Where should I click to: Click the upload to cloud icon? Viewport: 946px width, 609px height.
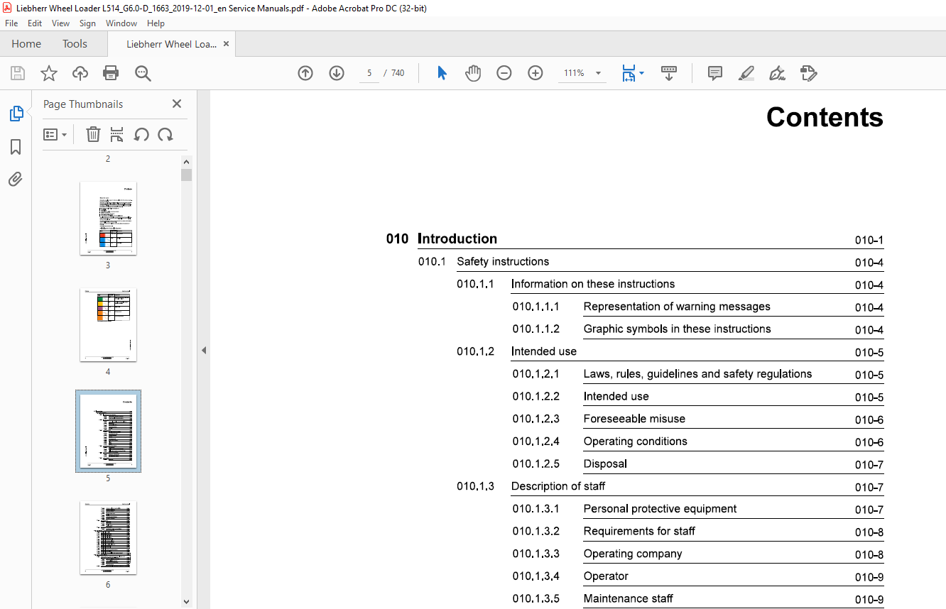click(80, 73)
